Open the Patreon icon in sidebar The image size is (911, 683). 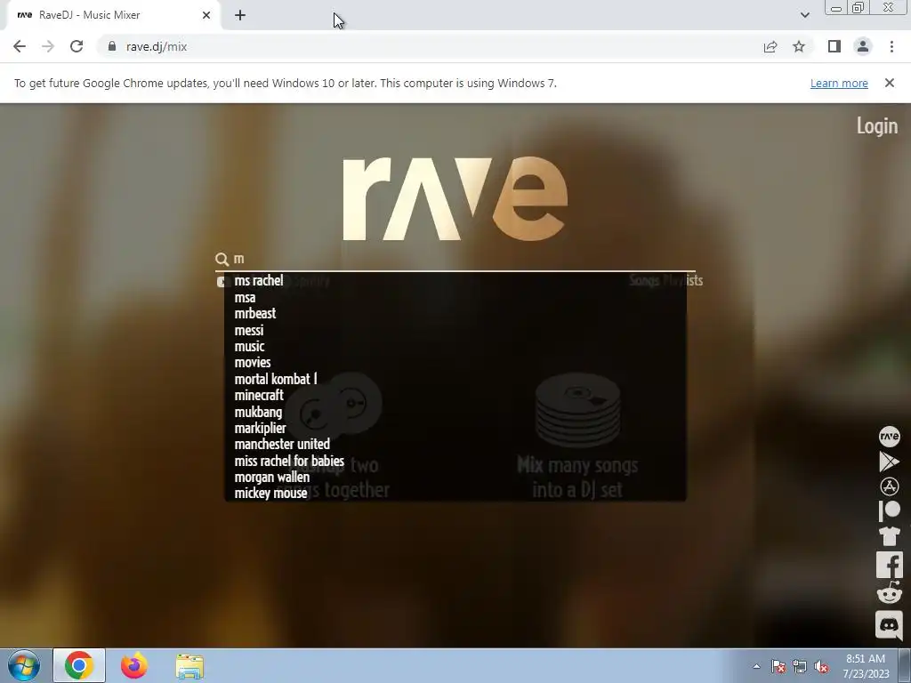pyautogui.click(x=889, y=511)
